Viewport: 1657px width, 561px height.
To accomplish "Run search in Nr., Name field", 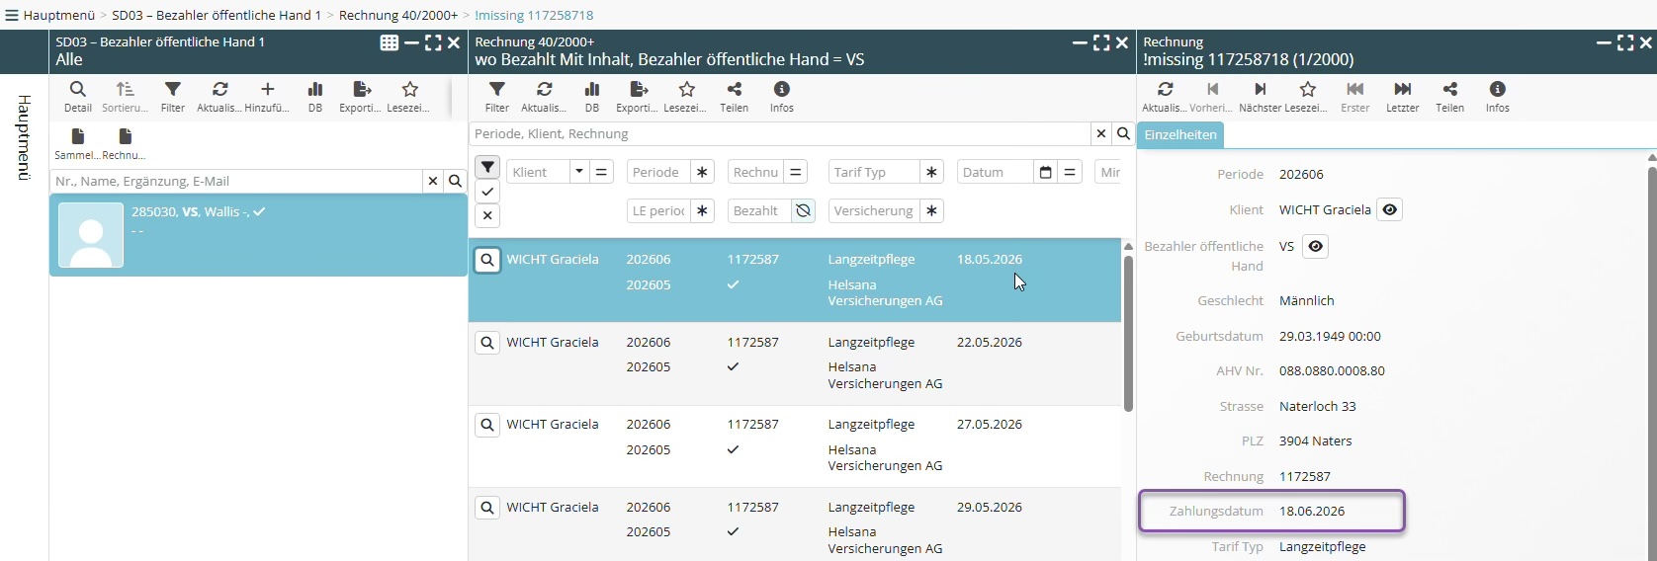I will coord(456,182).
